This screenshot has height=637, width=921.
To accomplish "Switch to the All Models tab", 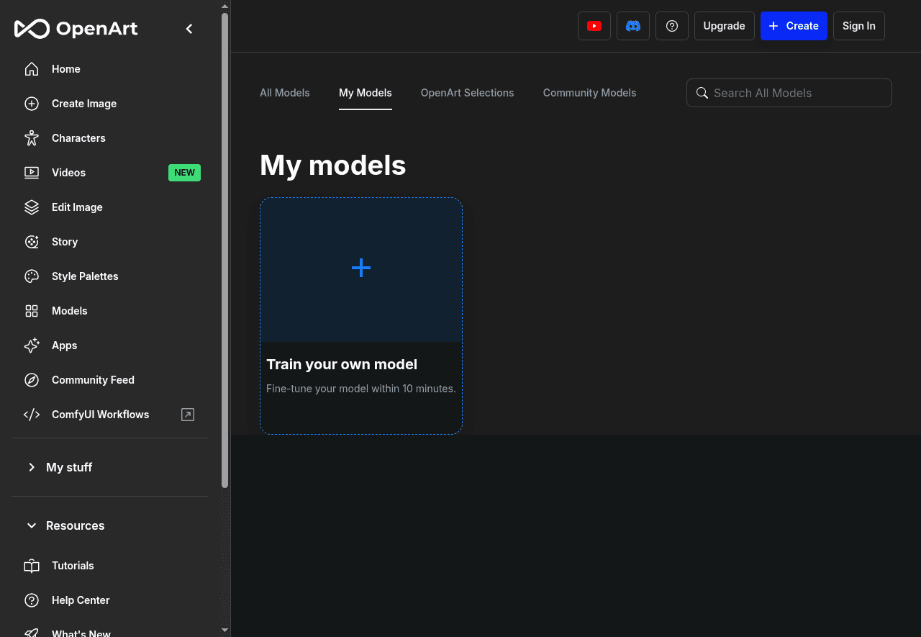I will point(284,93).
